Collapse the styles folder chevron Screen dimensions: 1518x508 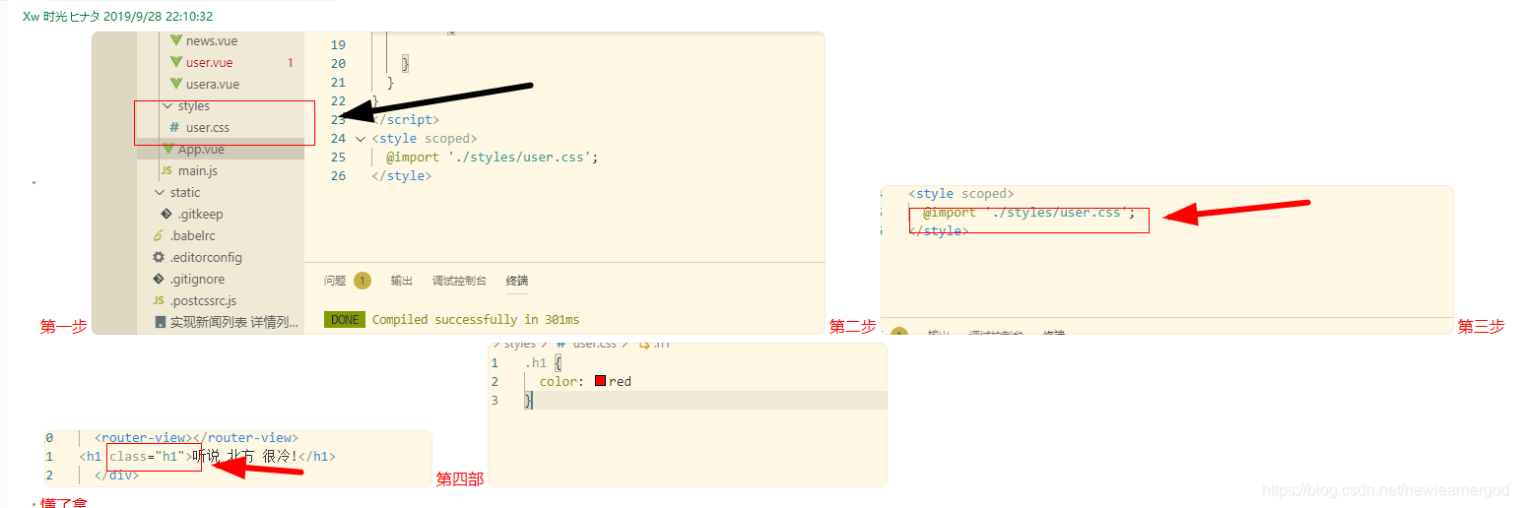point(166,106)
